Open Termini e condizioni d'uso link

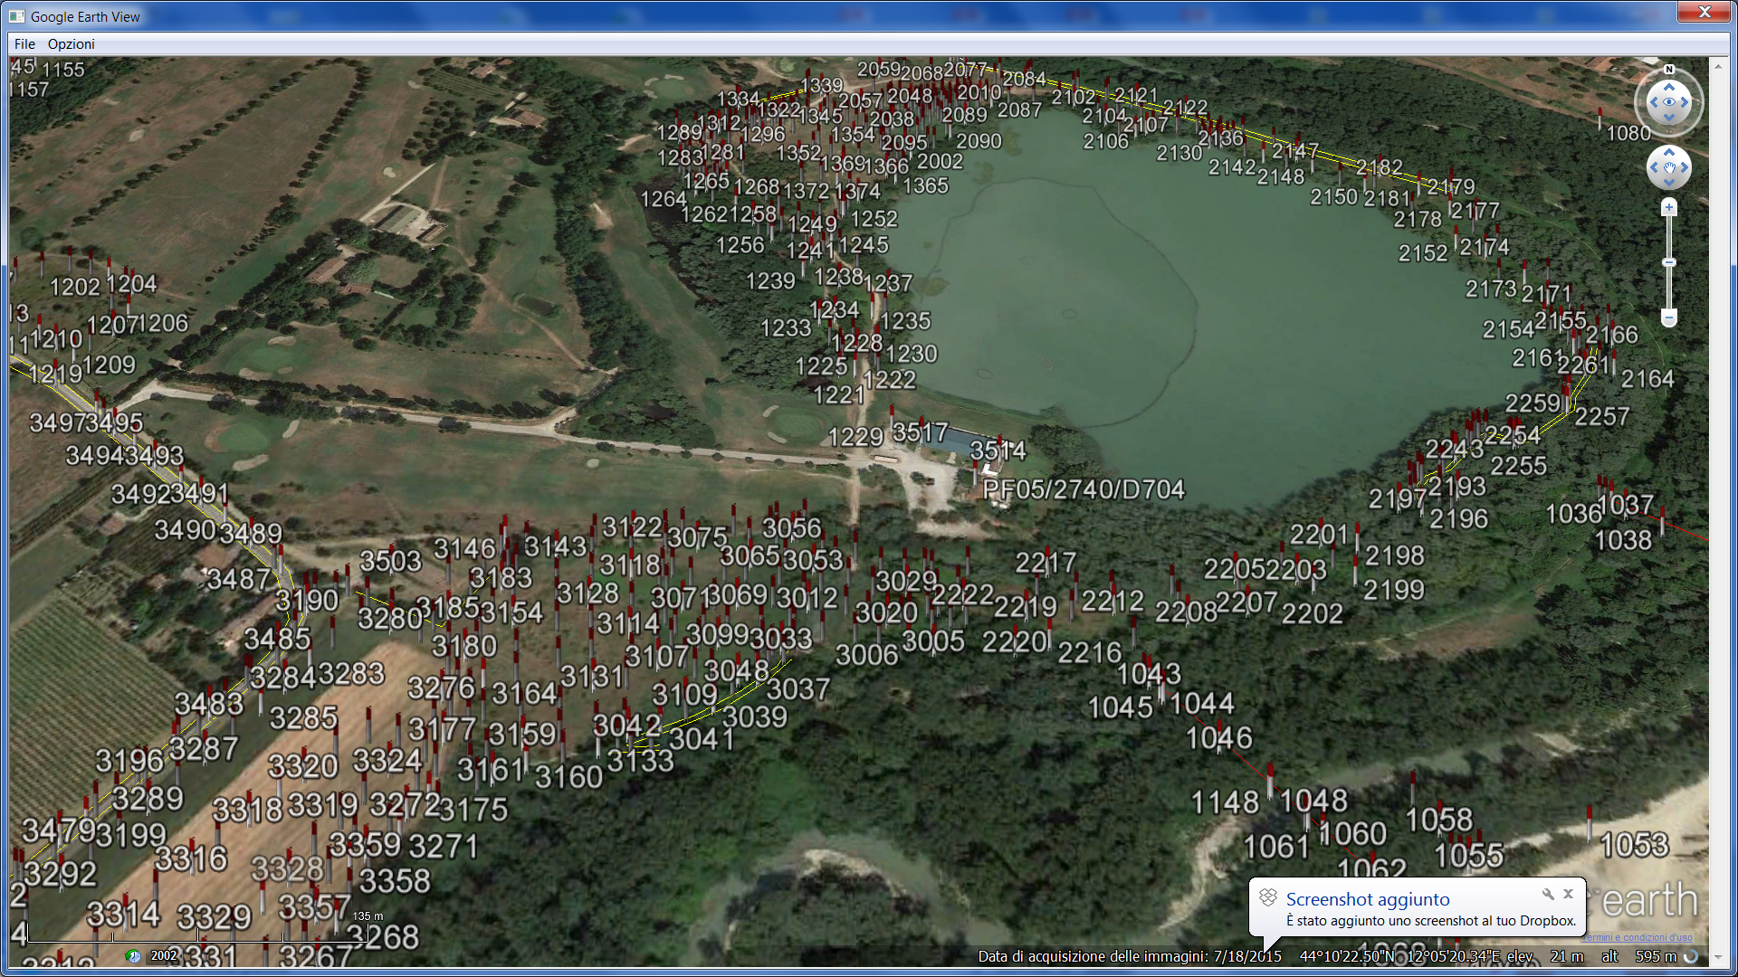1637,937
